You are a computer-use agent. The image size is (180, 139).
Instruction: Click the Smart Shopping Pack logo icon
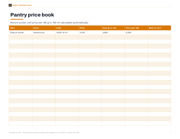pyautogui.click(x=10, y=5)
